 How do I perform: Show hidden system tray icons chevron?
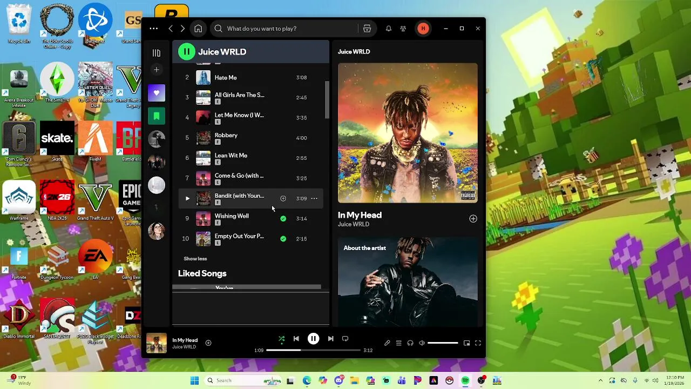click(600, 380)
